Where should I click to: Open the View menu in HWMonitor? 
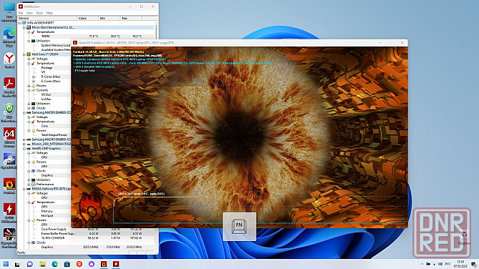pyautogui.click(x=29, y=13)
